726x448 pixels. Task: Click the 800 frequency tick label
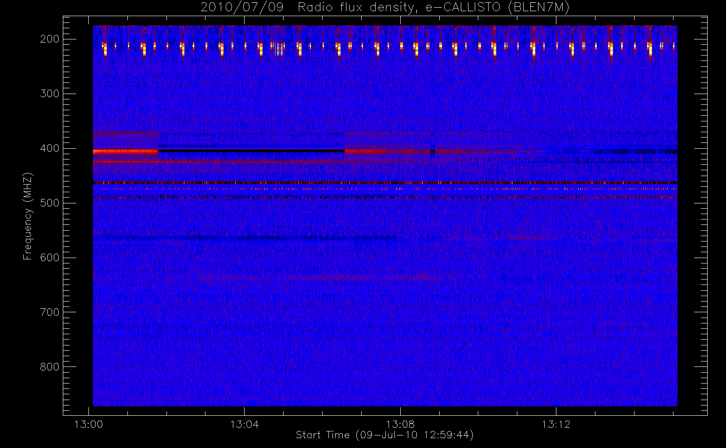(x=50, y=367)
